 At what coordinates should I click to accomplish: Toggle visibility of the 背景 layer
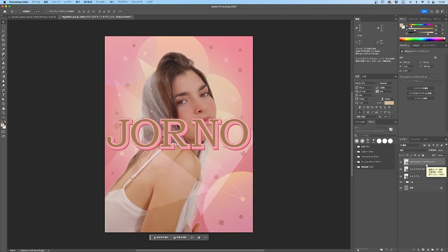tap(401, 188)
